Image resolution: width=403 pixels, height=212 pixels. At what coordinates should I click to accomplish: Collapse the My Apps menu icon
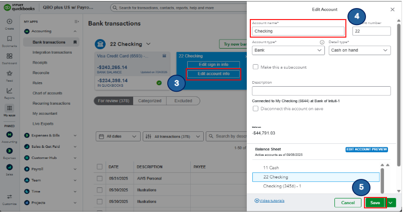tap(76, 22)
